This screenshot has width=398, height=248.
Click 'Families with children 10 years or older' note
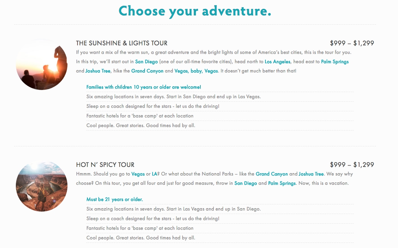click(144, 87)
